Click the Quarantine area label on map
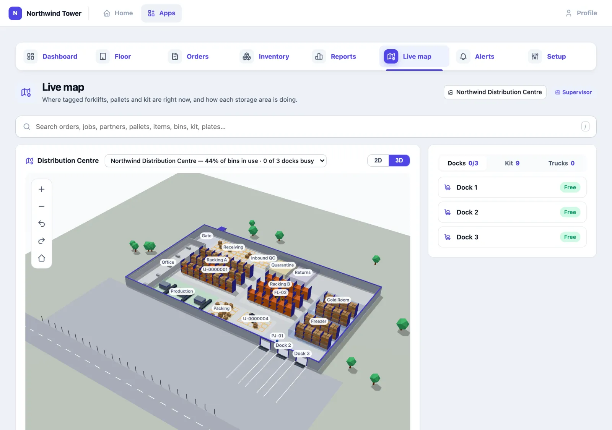 [x=283, y=265]
